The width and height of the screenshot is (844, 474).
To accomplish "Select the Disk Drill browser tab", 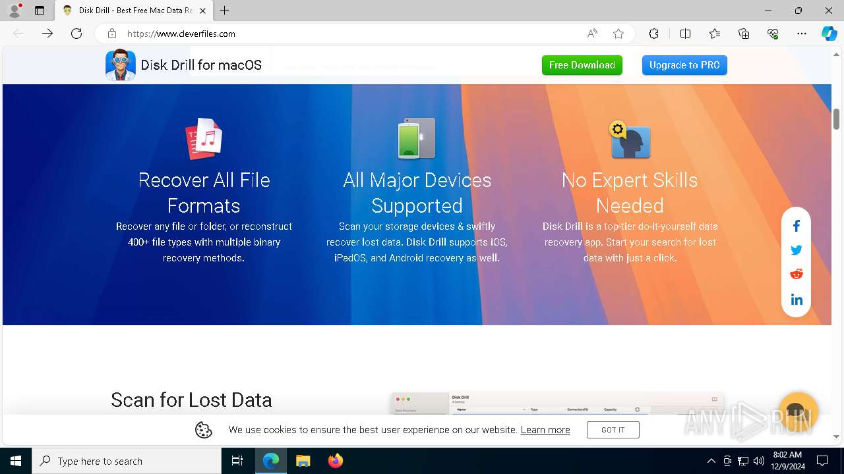I will coord(134,11).
